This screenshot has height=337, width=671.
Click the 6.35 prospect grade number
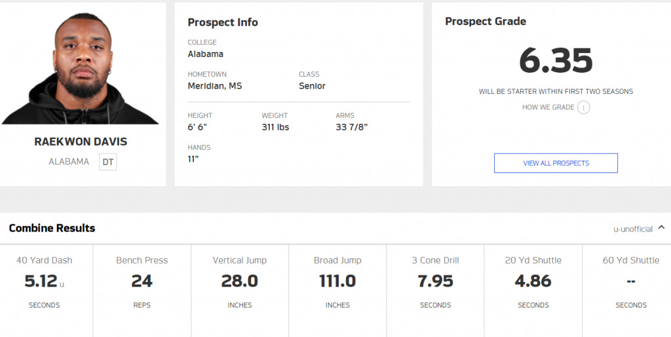tap(556, 60)
